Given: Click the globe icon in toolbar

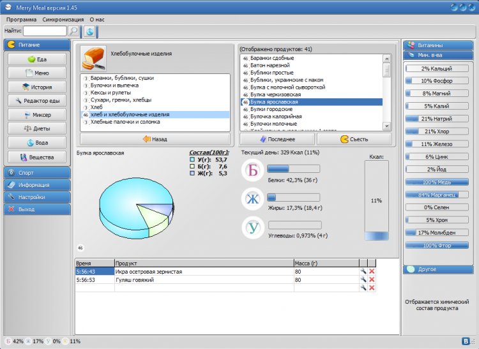Looking at the screenshot, I should 89,31.
